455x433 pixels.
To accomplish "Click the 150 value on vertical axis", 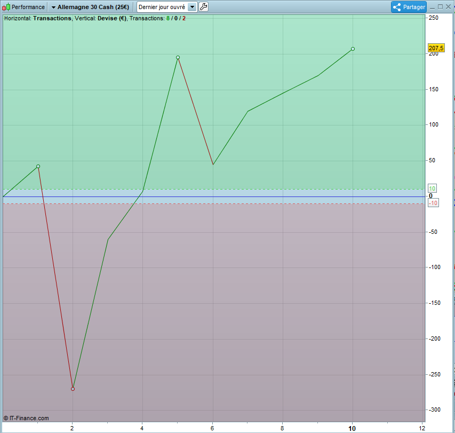I will (434, 90).
